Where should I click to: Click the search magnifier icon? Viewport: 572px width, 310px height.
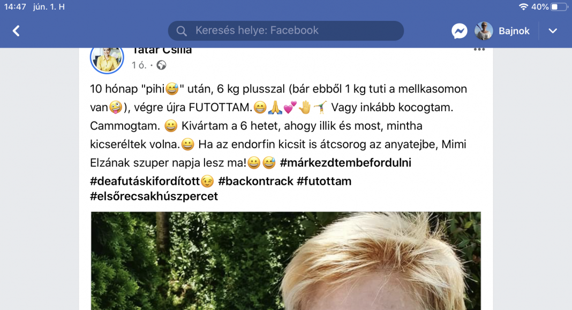tap(182, 31)
